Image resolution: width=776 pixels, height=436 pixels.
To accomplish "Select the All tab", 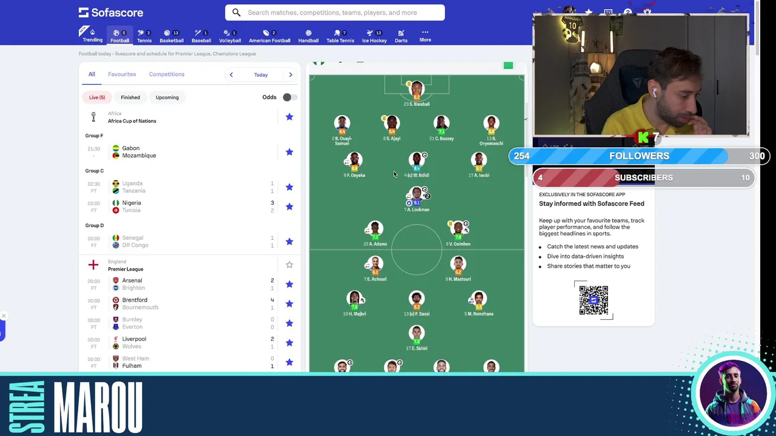I will 92,74.
